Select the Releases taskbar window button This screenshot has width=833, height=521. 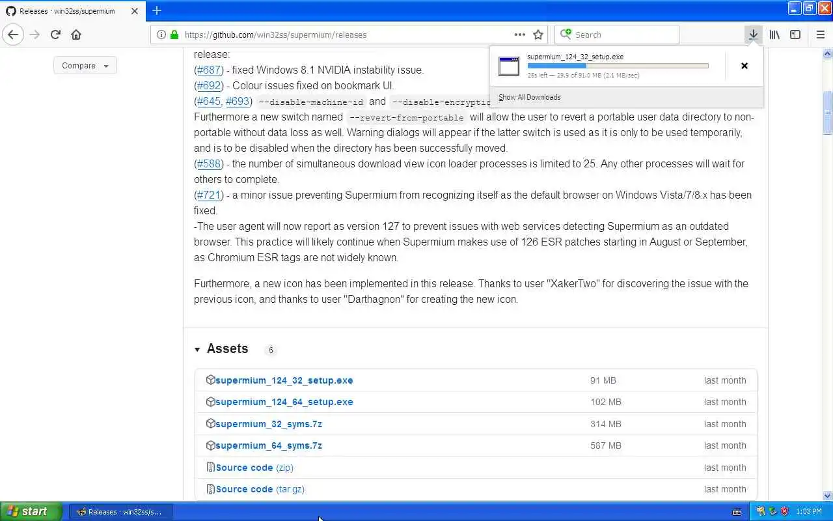[121, 512]
